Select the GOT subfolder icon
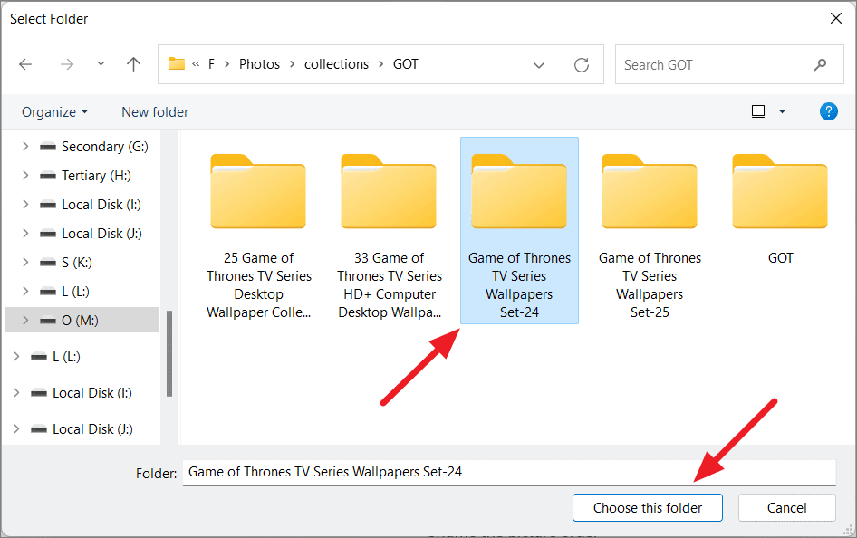 (780, 191)
